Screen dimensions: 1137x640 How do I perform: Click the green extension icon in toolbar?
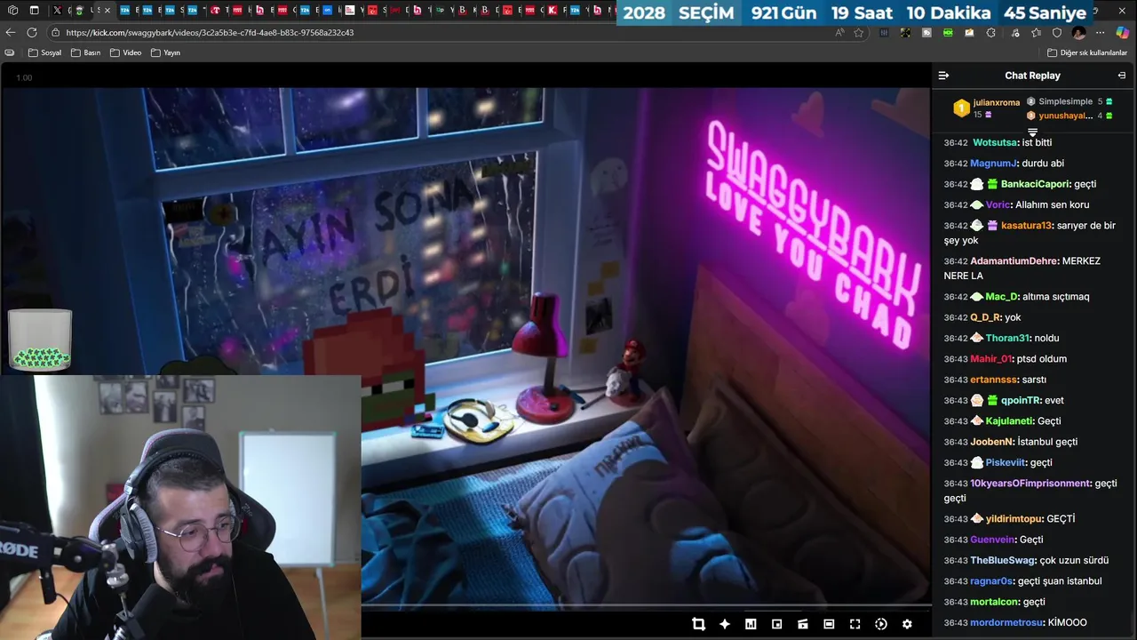(x=948, y=32)
